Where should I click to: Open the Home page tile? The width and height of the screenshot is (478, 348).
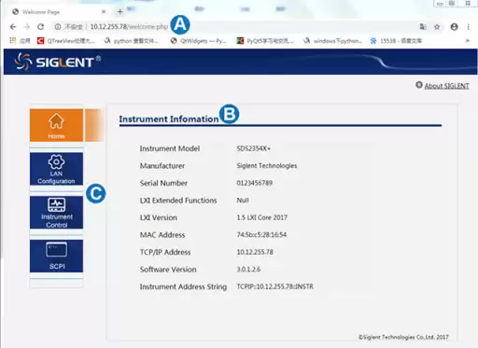click(56, 125)
